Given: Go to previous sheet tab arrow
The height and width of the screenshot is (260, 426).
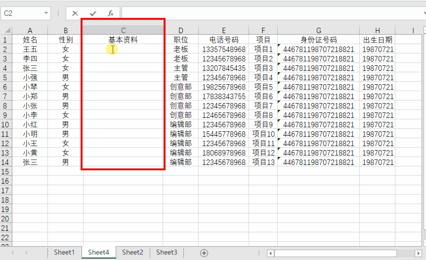Looking at the screenshot, I should point(12,253).
